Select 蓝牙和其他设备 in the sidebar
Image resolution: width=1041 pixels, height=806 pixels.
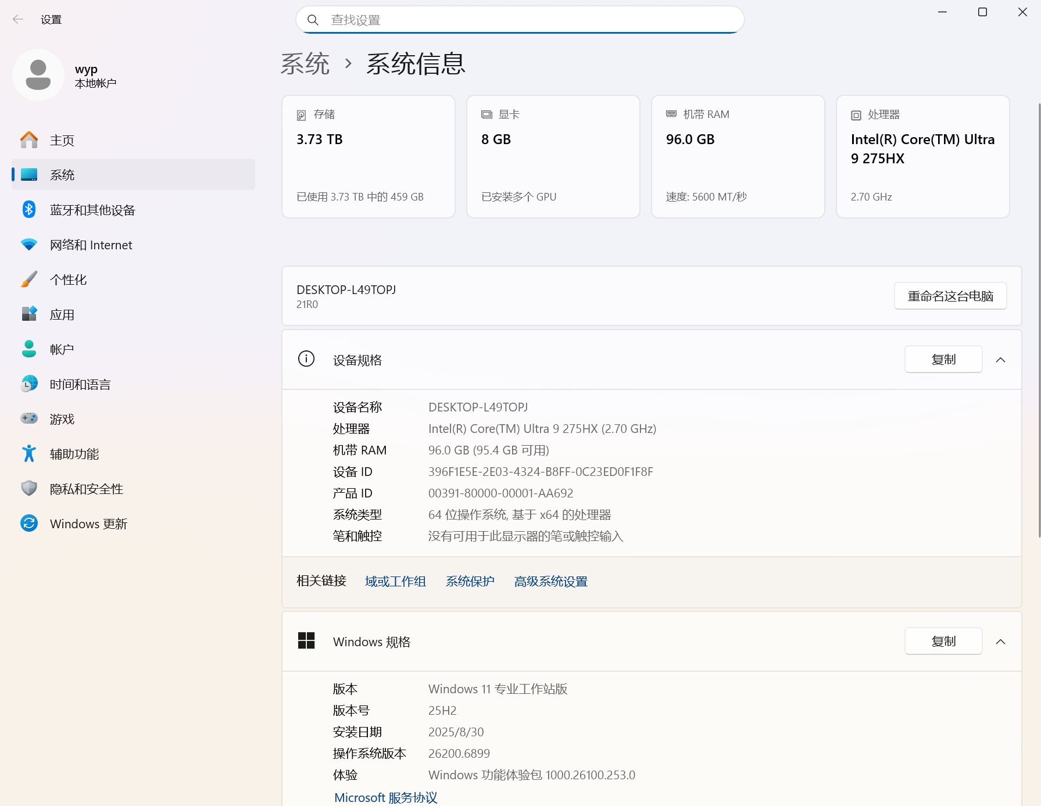133,210
